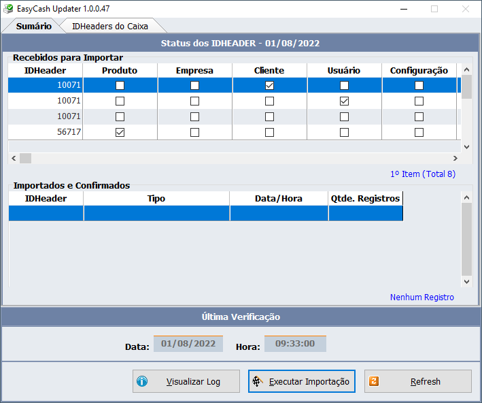
Task: Select the Sumário tab
Action: click(33, 27)
